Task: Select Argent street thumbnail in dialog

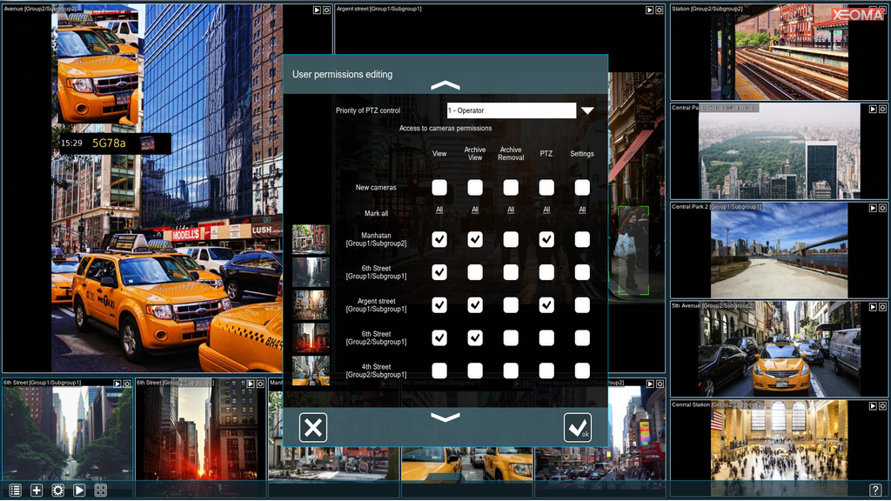Action: click(x=311, y=305)
